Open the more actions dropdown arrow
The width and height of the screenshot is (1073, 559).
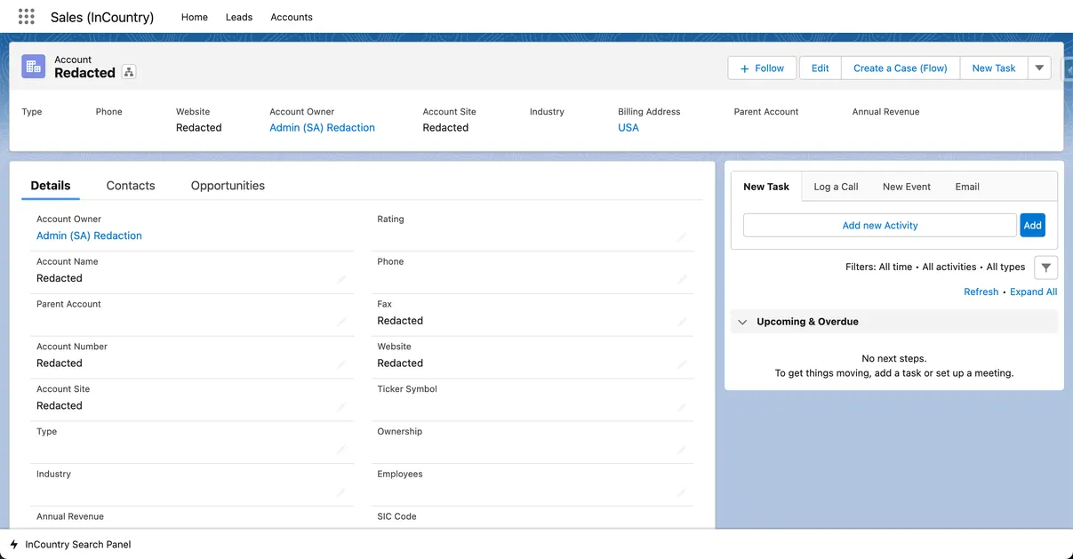[1039, 68]
